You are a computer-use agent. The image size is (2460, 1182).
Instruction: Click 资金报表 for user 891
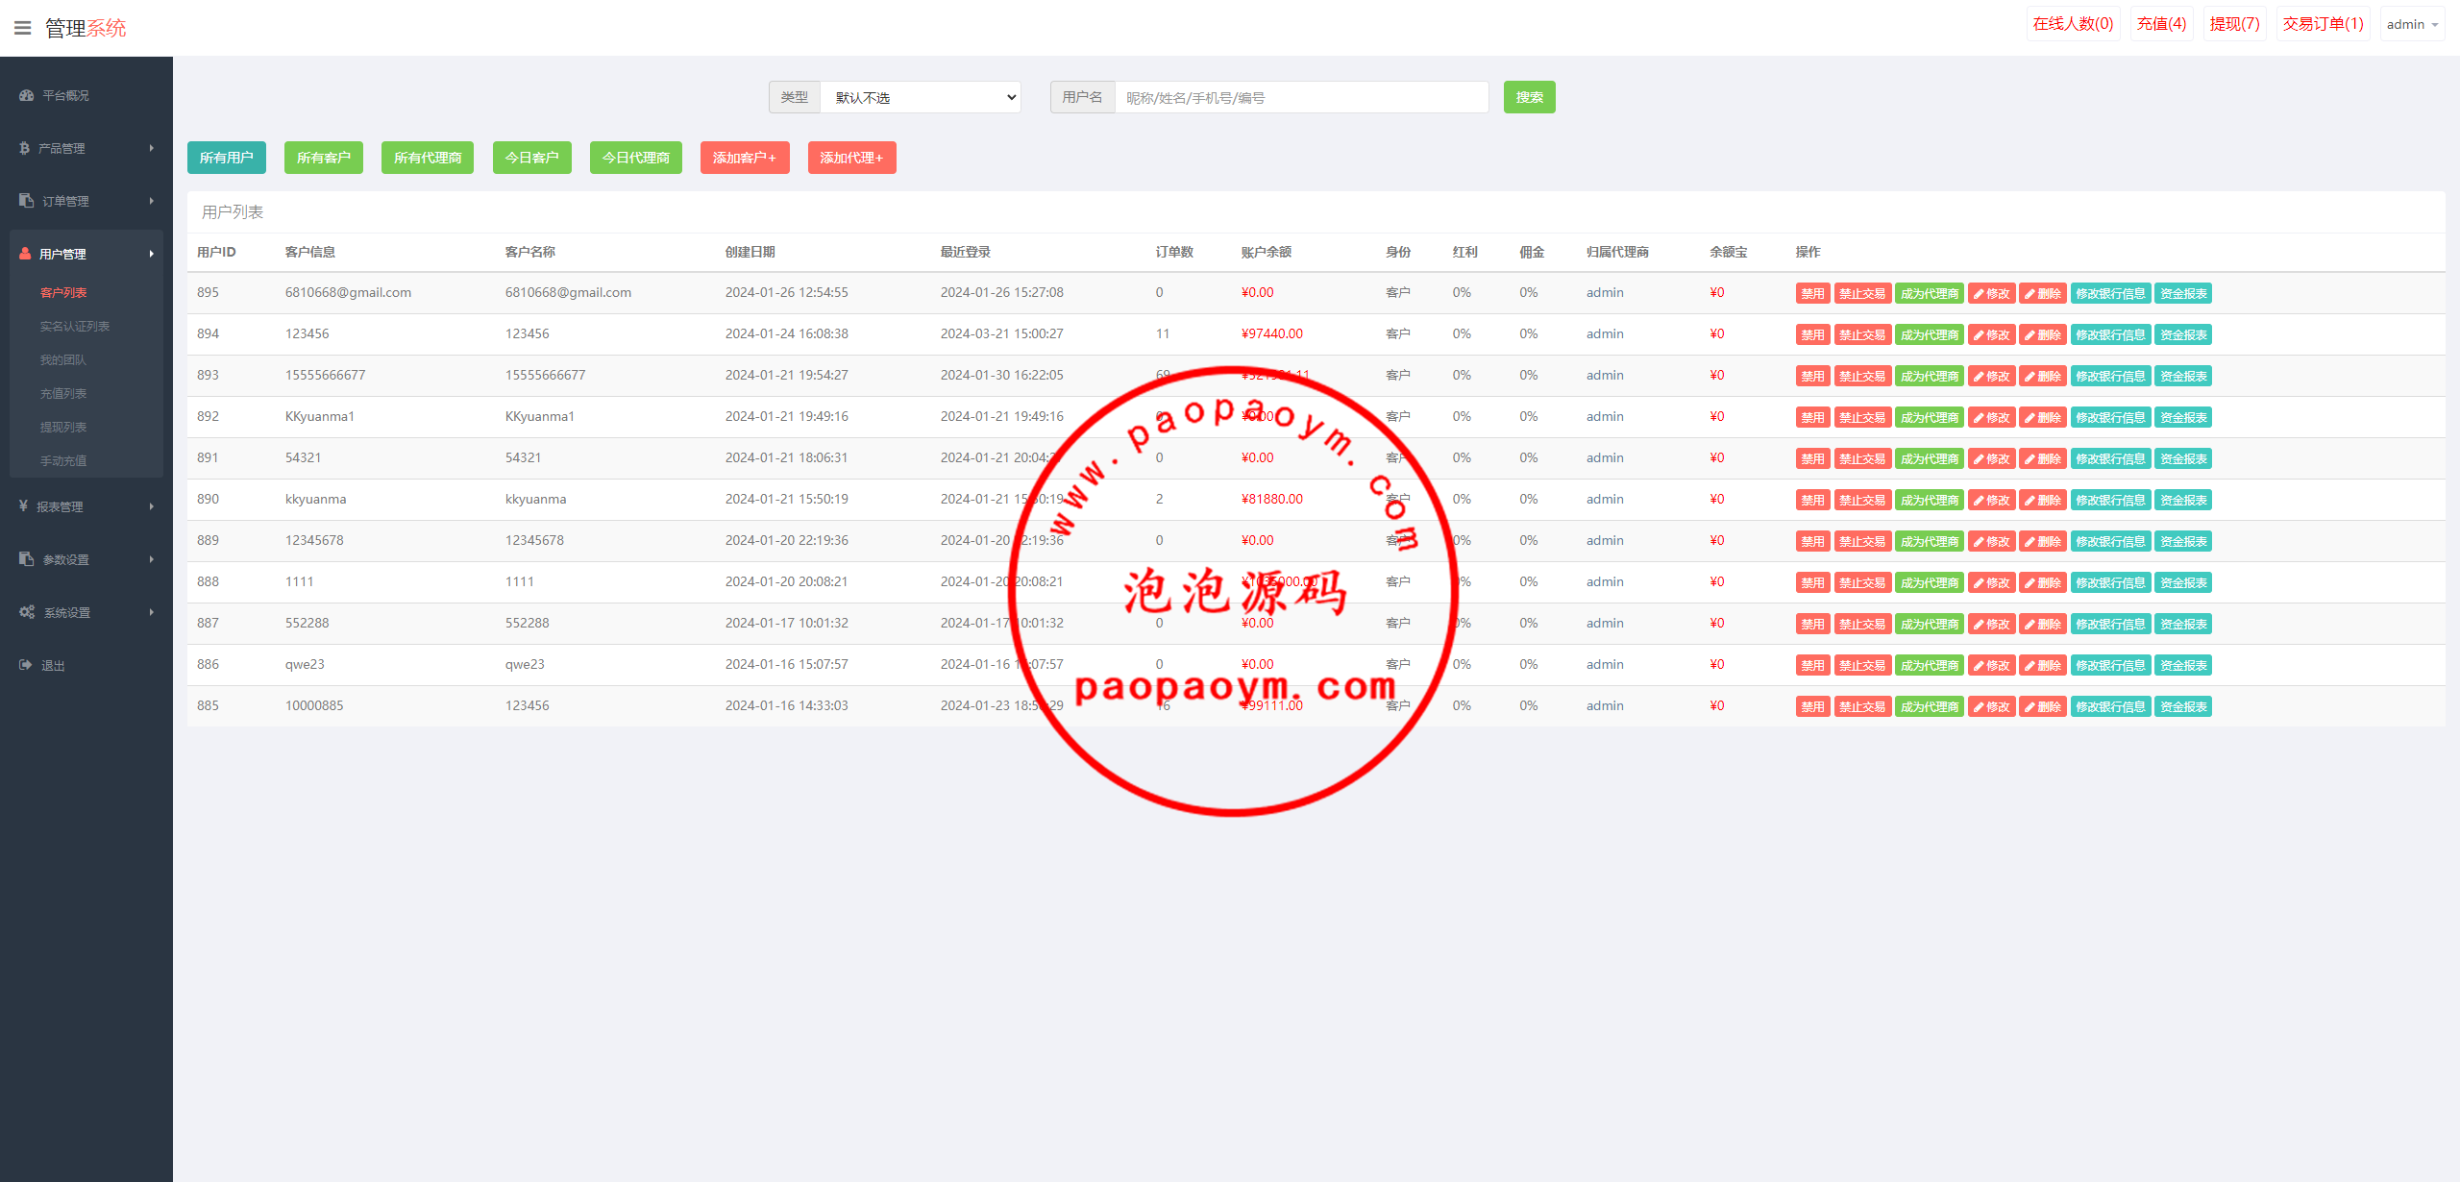(x=2183, y=458)
